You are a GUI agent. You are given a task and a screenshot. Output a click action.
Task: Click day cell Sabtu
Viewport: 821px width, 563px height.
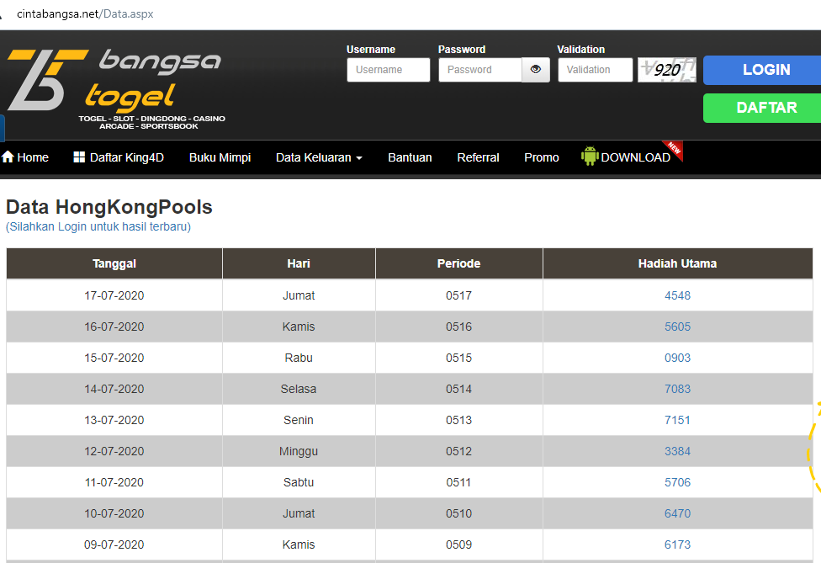pyautogui.click(x=299, y=482)
